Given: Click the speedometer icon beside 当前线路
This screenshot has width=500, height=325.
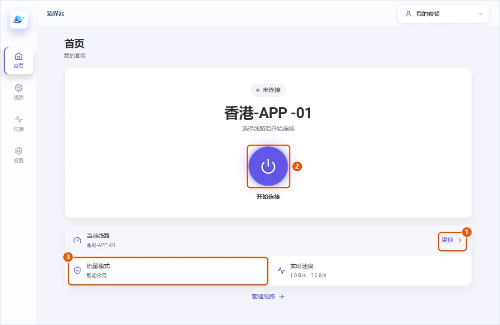Looking at the screenshot, I should tap(77, 240).
